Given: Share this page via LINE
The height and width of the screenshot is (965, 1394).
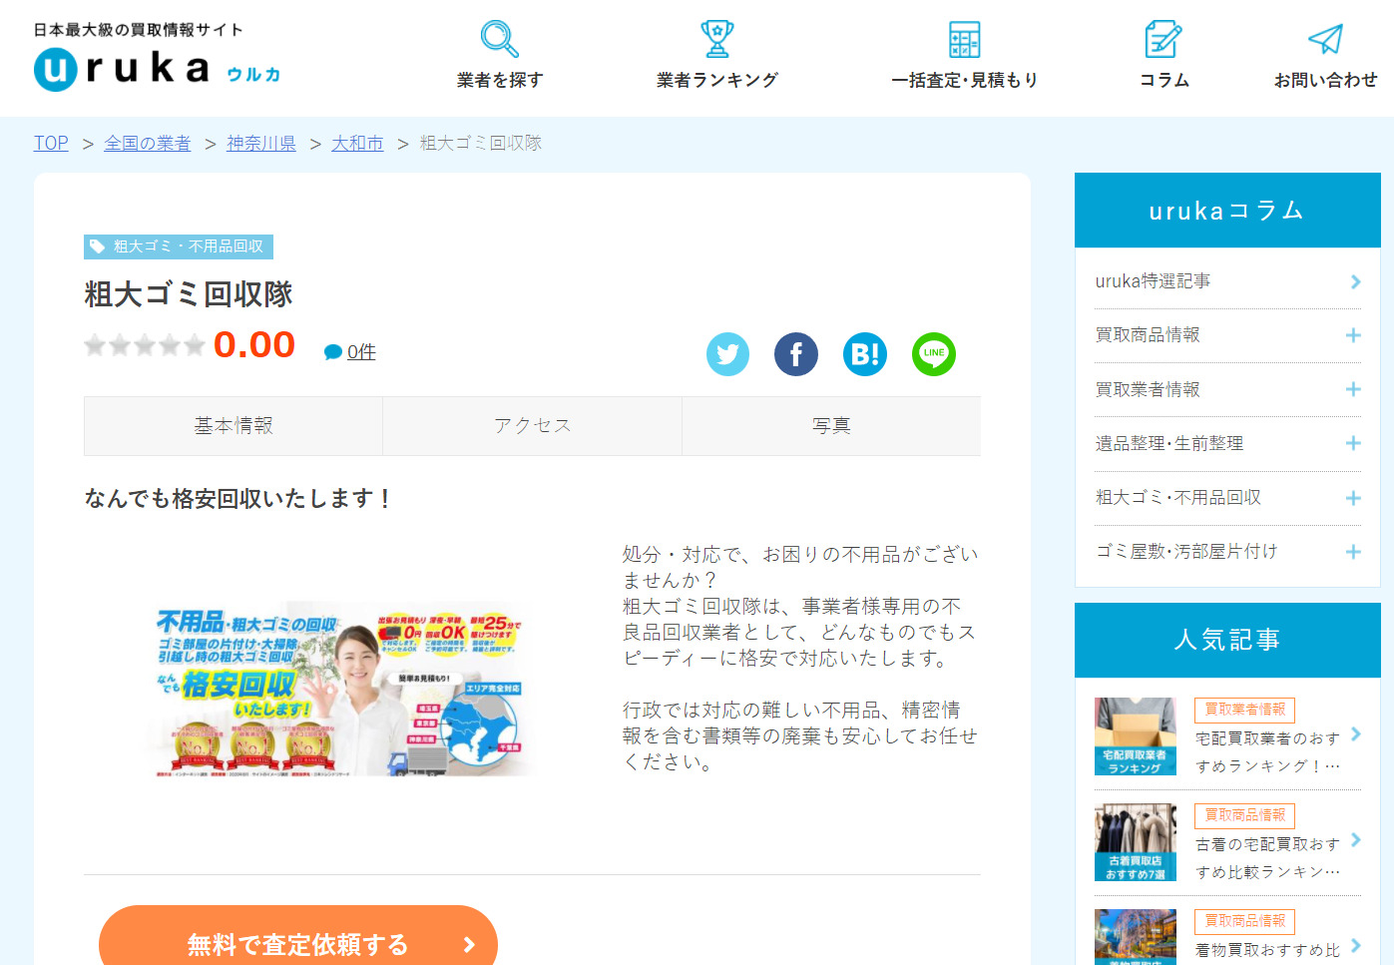Looking at the screenshot, I should tap(934, 354).
